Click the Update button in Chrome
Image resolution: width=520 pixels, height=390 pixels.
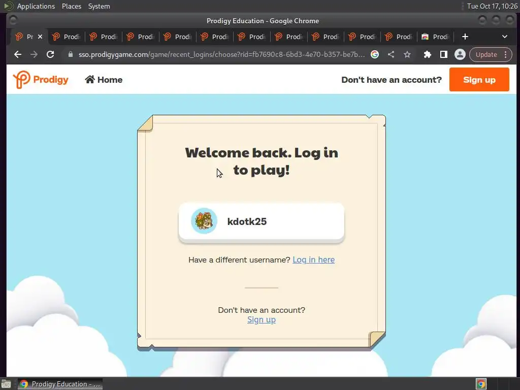tap(486, 54)
